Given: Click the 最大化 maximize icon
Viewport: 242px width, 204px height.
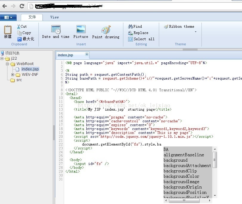Looking at the screenshot, I should 19,39.
